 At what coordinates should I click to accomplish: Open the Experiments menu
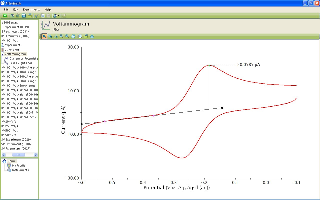tap(31, 9)
